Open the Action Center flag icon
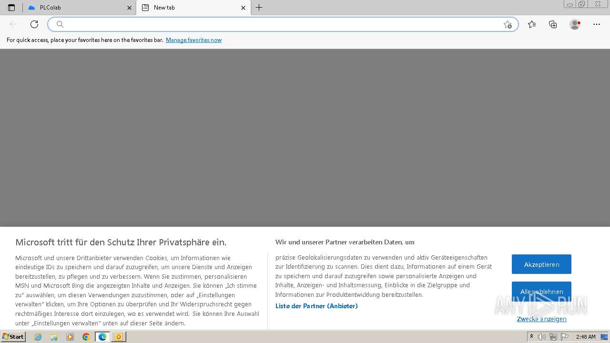The image size is (610, 343). [564, 337]
